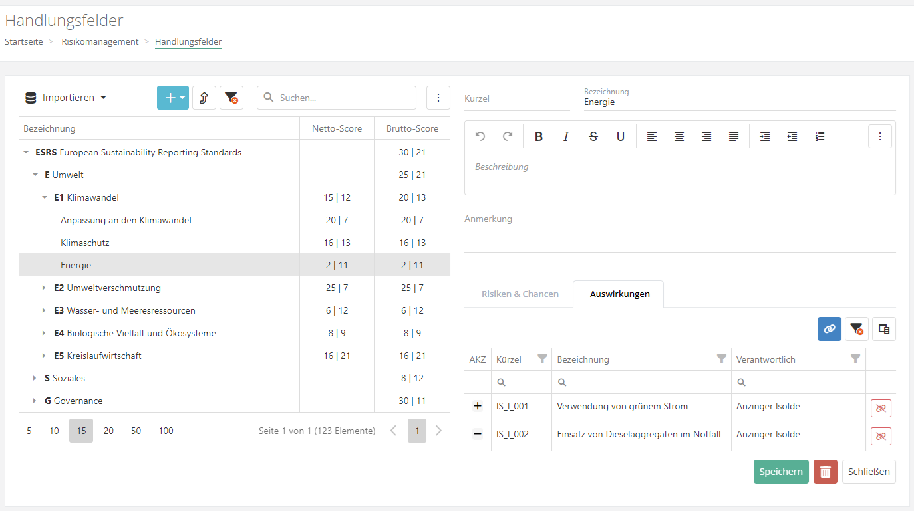The height and width of the screenshot is (511, 914).
Task: Collapse the E1 Klimawandel node
Action: 45,197
